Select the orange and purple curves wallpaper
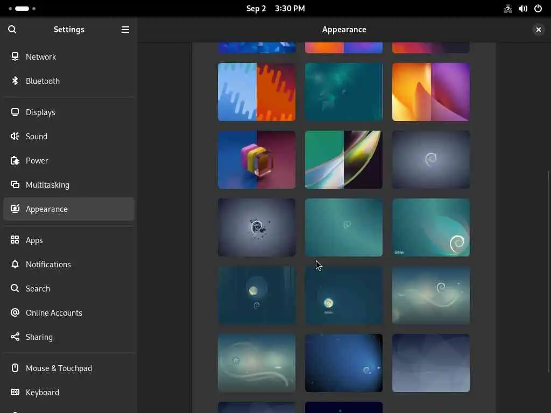Viewport: 551px width, 413px height. pyautogui.click(x=431, y=92)
